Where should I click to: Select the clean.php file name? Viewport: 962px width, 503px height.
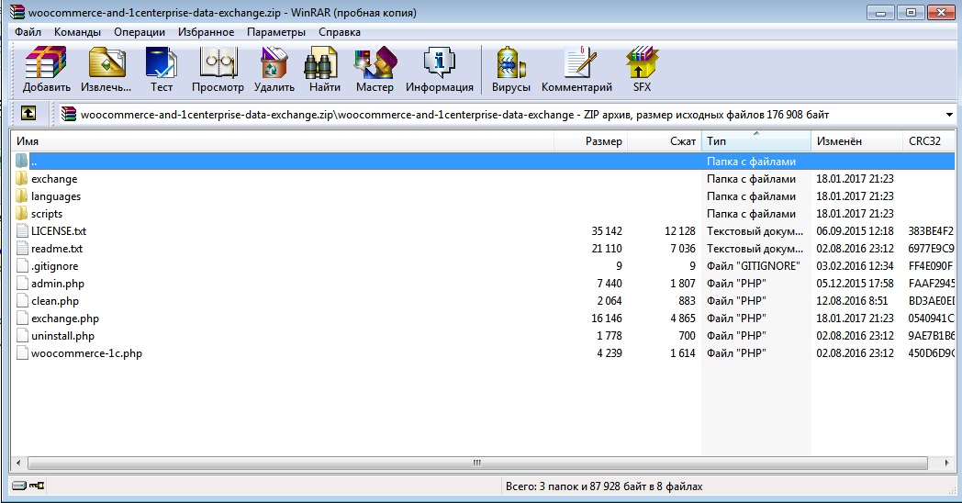click(55, 300)
